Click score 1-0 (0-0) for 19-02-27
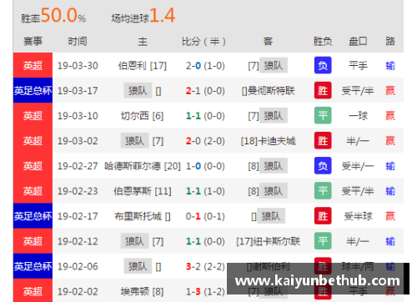This screenshot has width=417, height=302. tap(205, 166)
